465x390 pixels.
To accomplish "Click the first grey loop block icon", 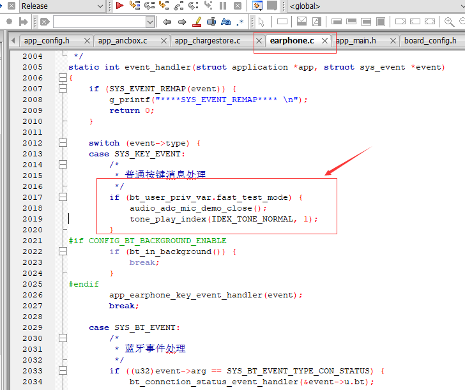I will click(x=336, y=21).
